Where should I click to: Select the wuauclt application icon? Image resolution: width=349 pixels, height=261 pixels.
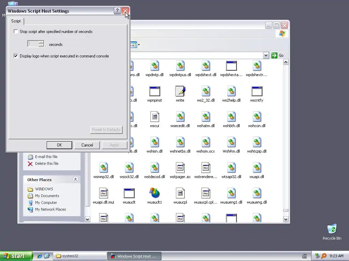click(129, 193)
